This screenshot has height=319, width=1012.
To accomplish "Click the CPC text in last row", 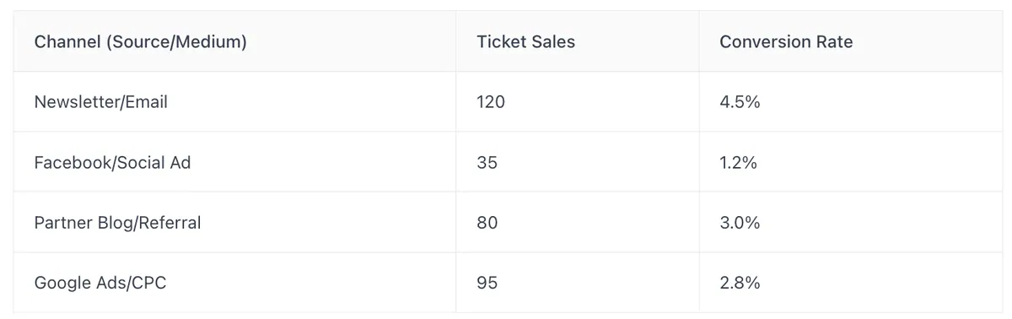I will [148, 283].
